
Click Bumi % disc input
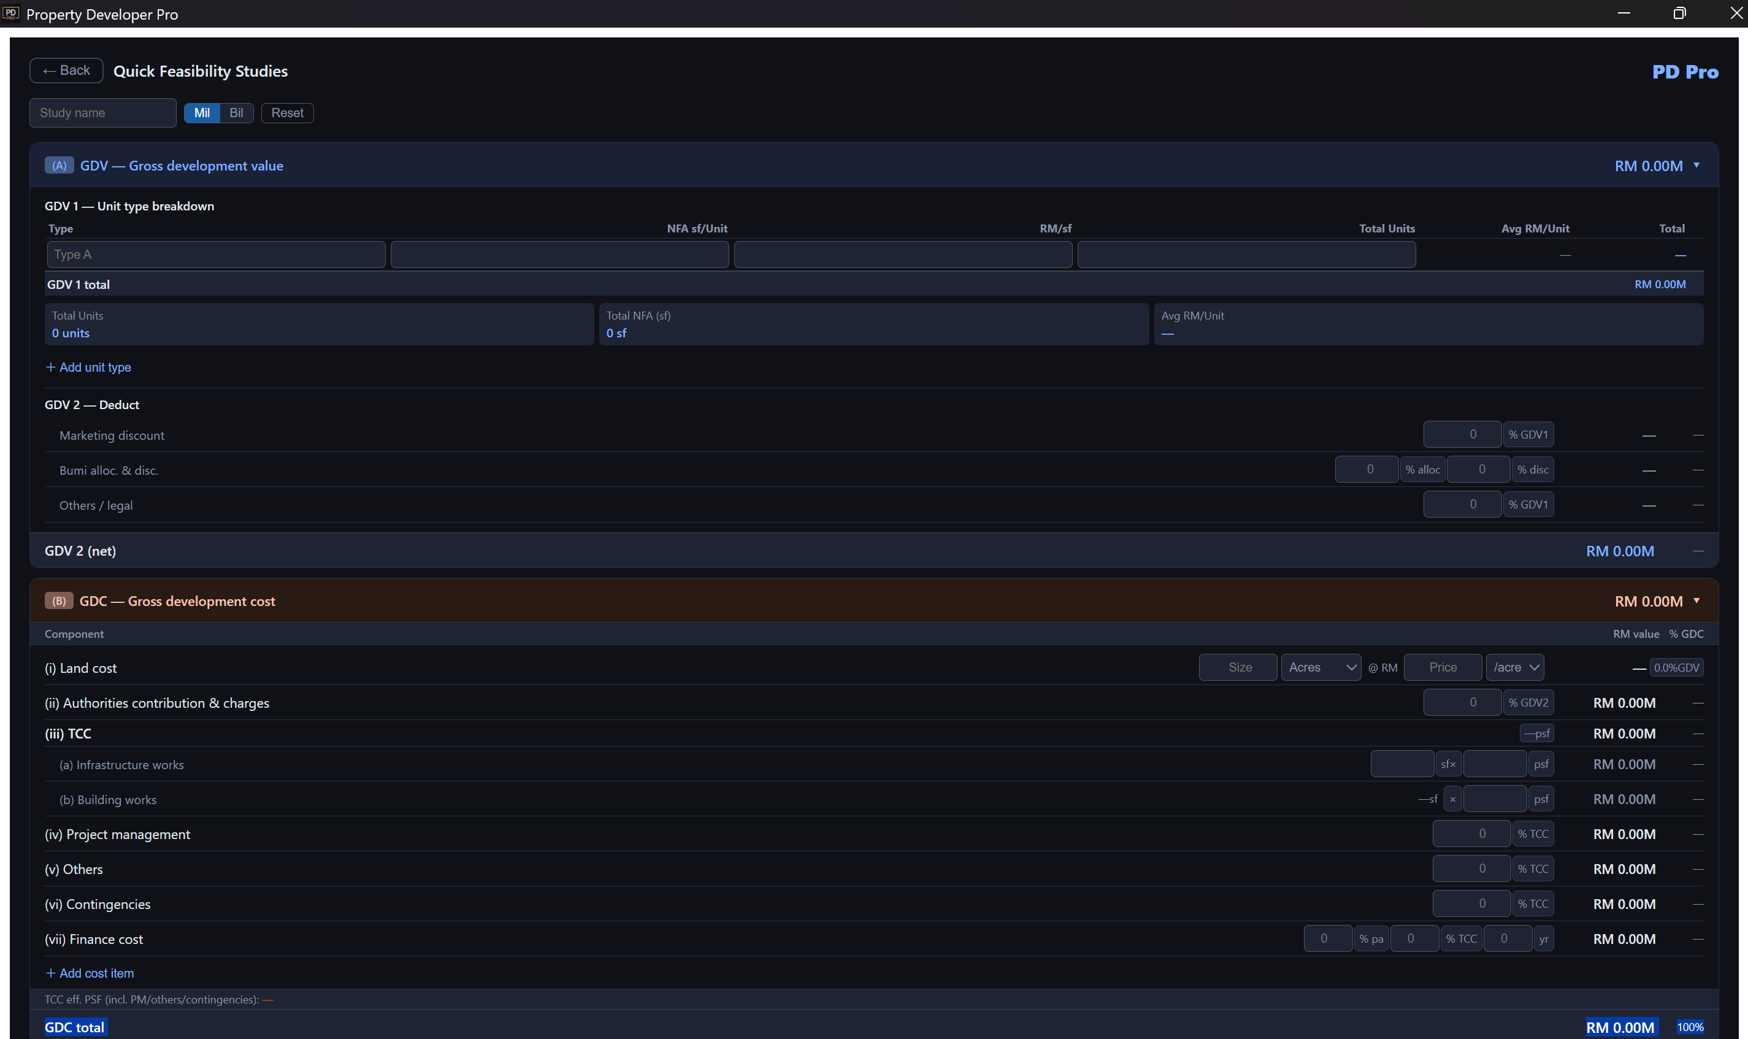point(1479,469)
